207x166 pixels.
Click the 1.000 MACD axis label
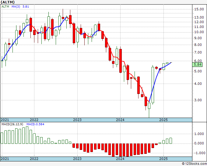199,134
